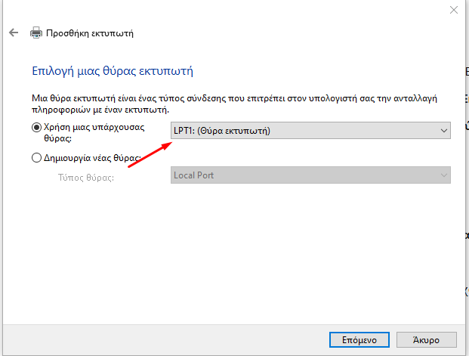Click the empty white area of the dialog

tap(233, 255)
